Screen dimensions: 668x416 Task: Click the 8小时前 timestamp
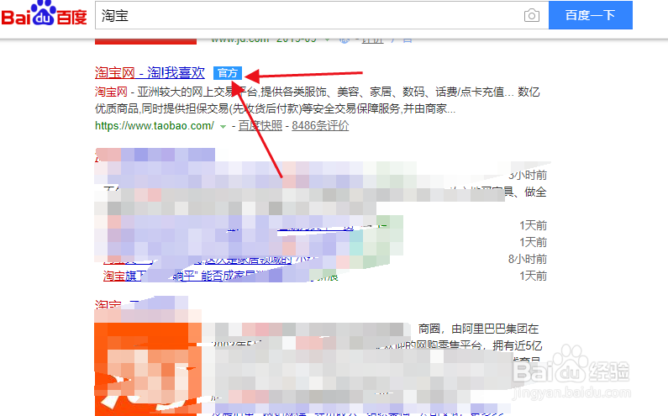[x=528, y=259]
